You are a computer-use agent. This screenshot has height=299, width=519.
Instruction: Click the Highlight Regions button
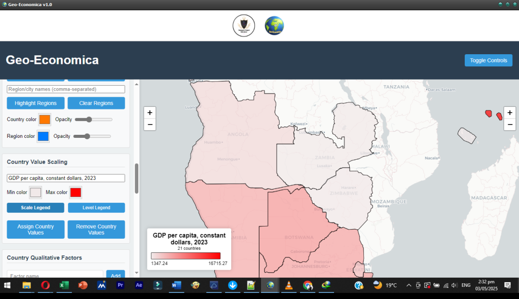coord(35,103)
